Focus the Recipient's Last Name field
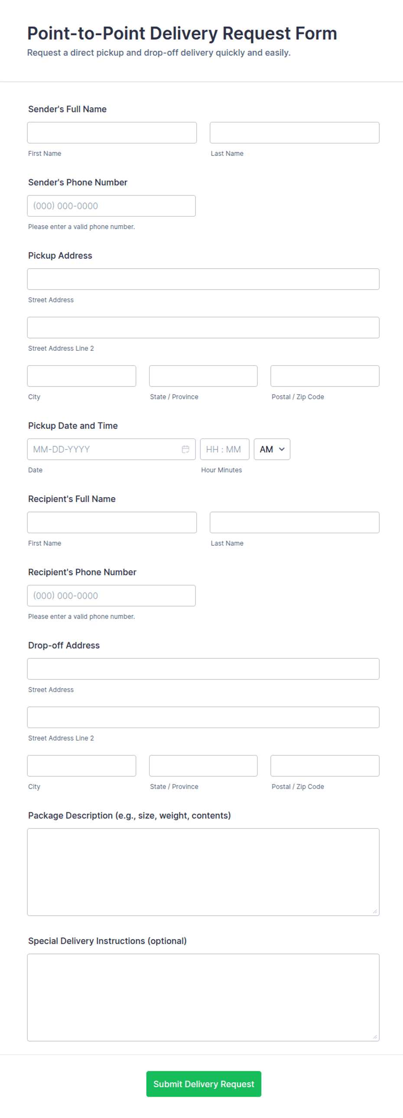403x1118 pixels. (295, 522)
